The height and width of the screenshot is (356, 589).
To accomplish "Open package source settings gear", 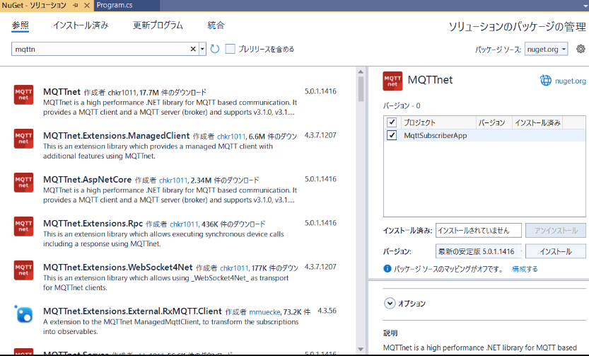I will (x=581, y=49).
